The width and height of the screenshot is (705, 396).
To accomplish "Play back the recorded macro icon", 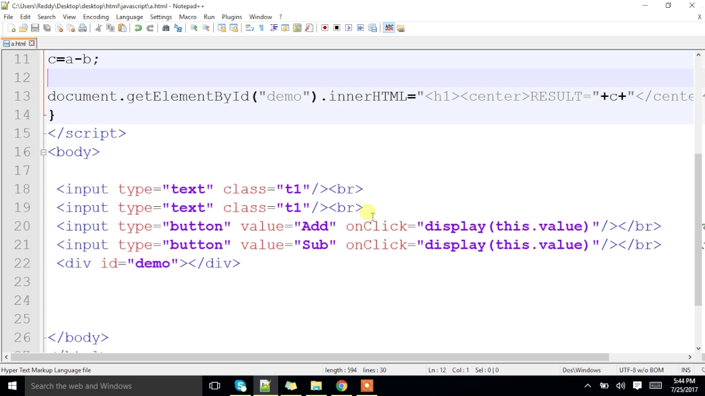I will [349, 28].
